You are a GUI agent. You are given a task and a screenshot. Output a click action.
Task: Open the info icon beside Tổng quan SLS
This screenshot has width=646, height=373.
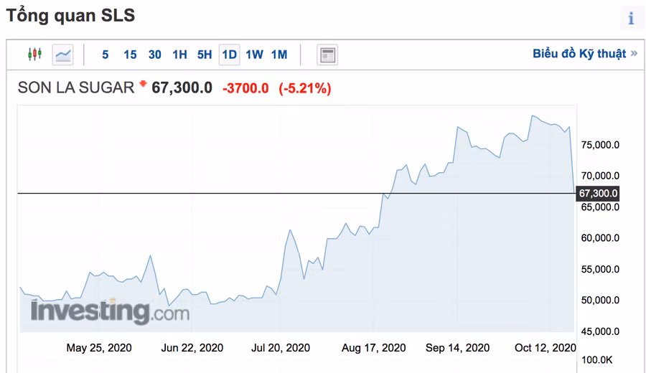click(631, 19)
